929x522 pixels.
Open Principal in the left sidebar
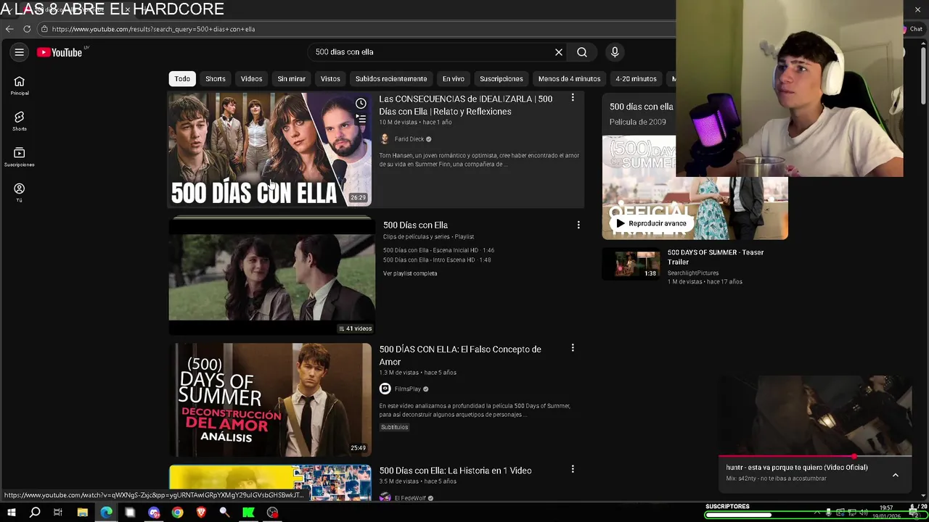point(20,86)
